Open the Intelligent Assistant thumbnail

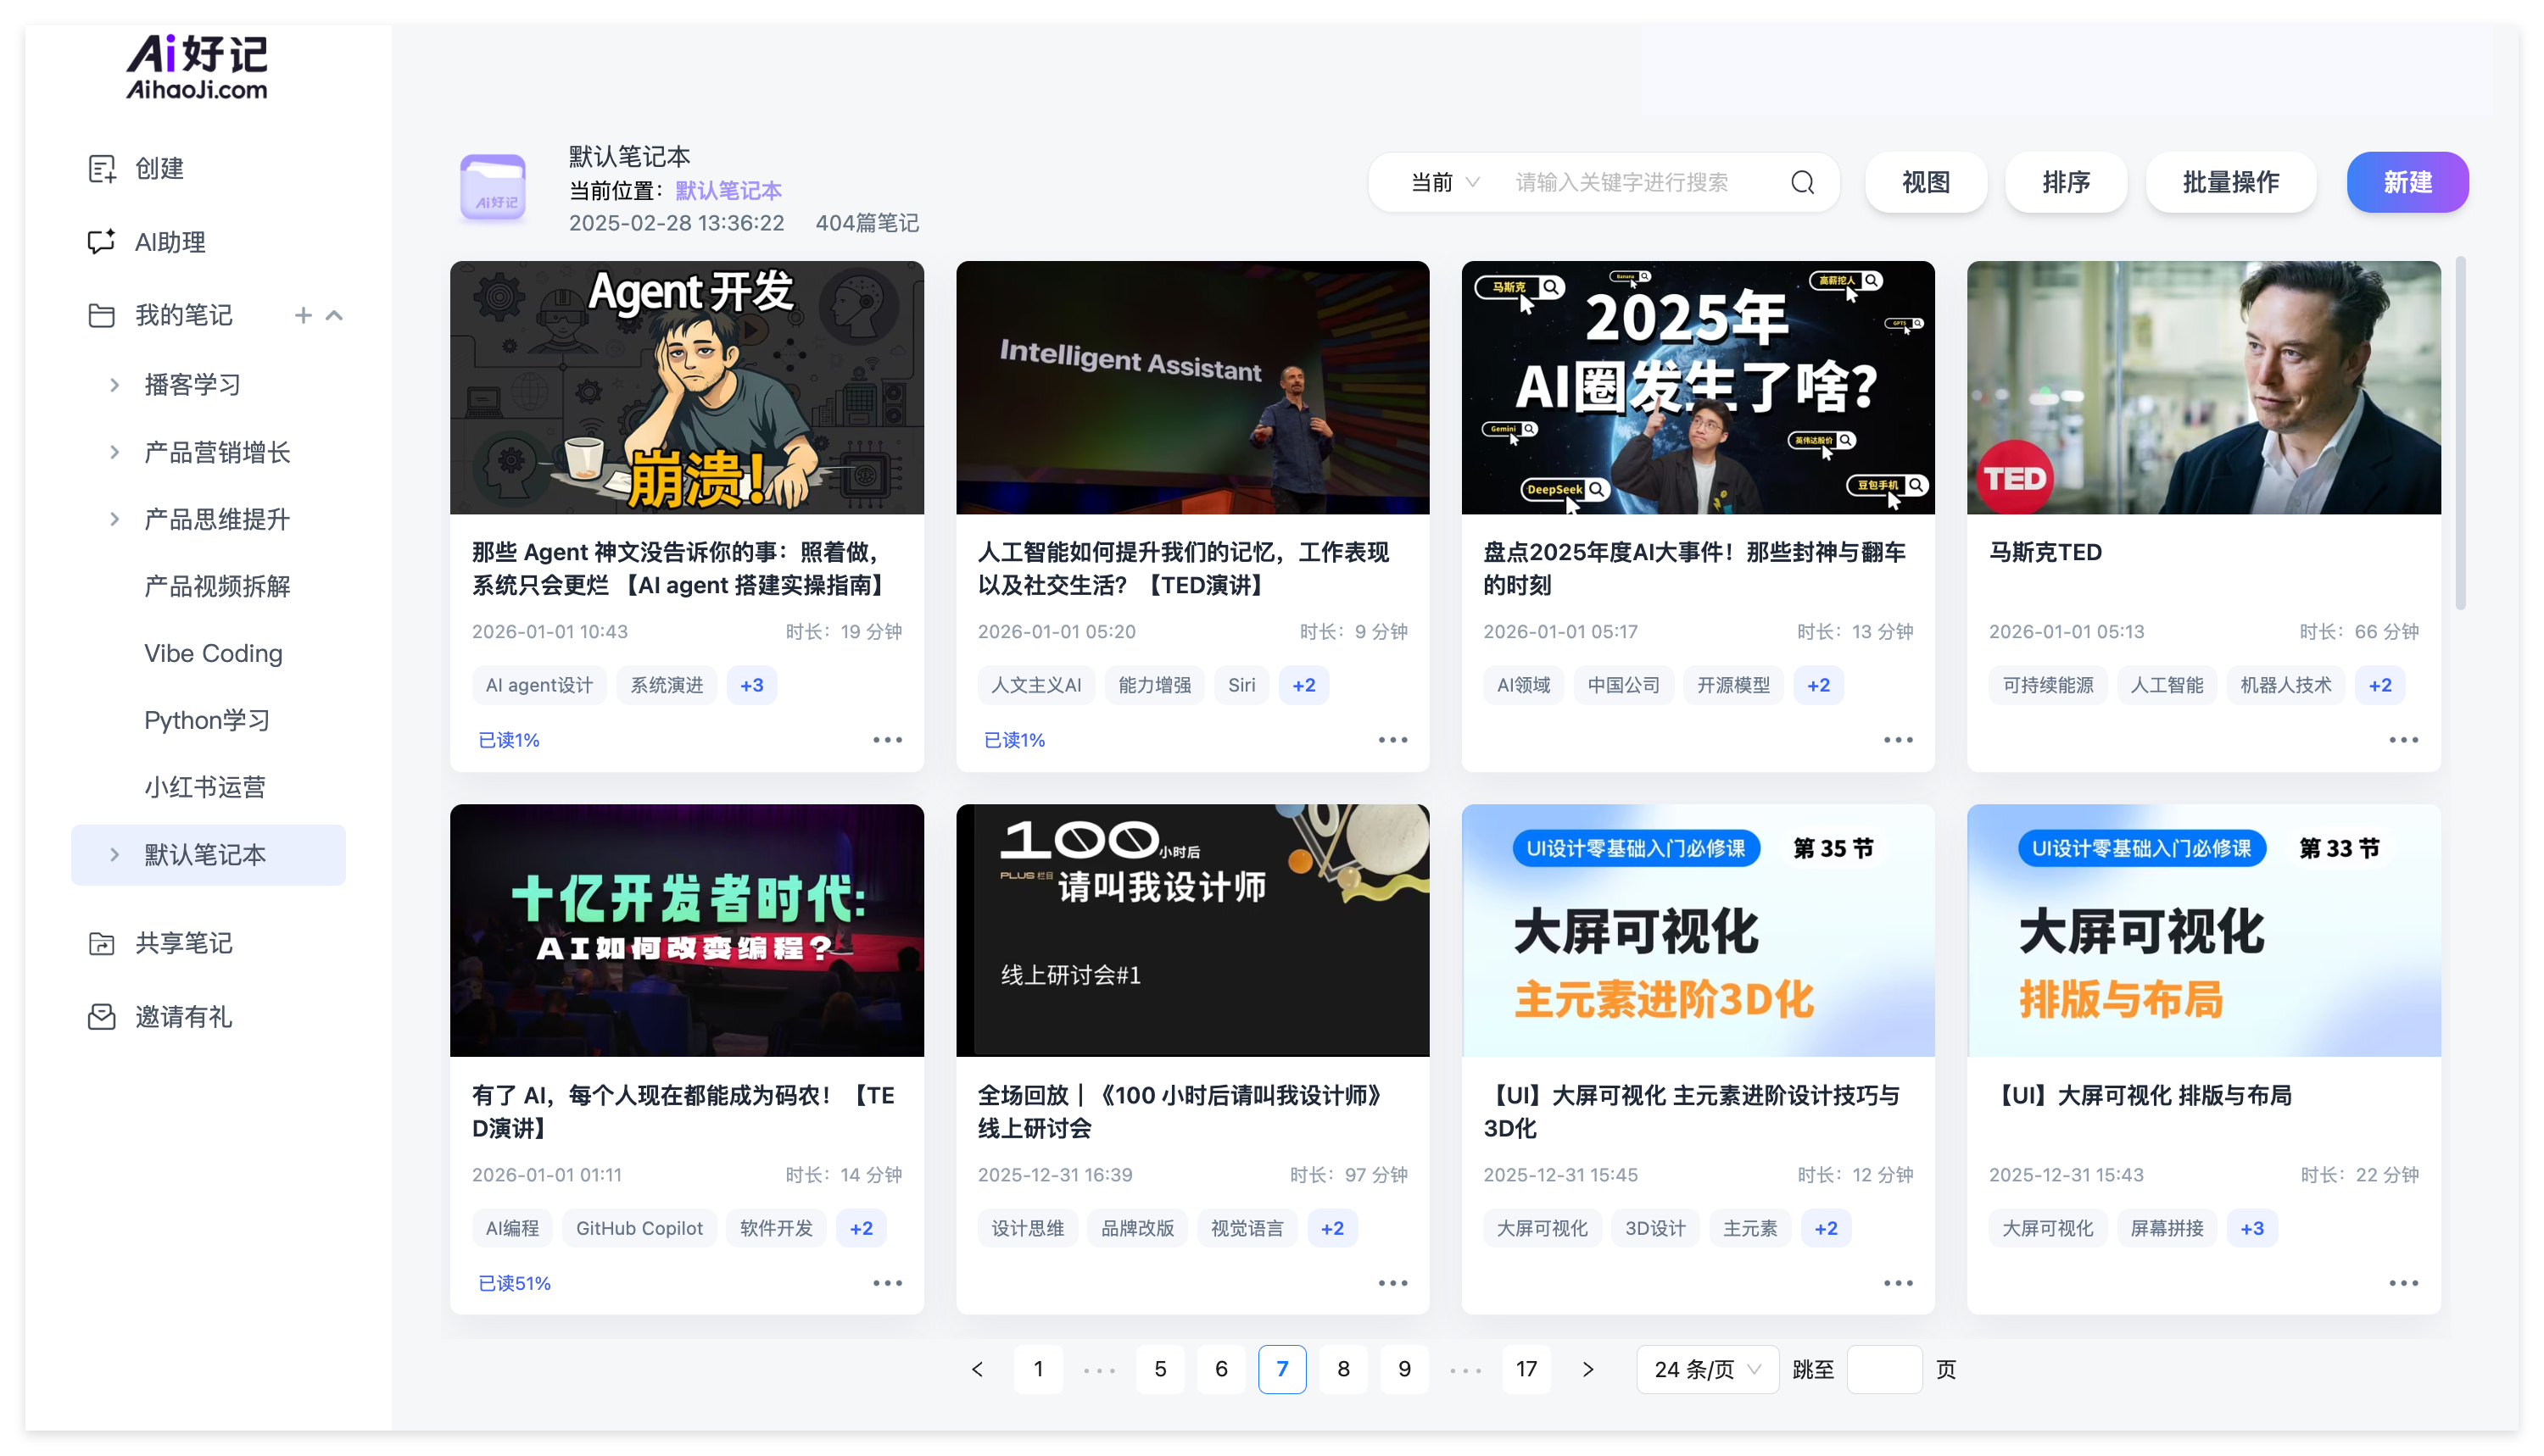pos(1192,387)
